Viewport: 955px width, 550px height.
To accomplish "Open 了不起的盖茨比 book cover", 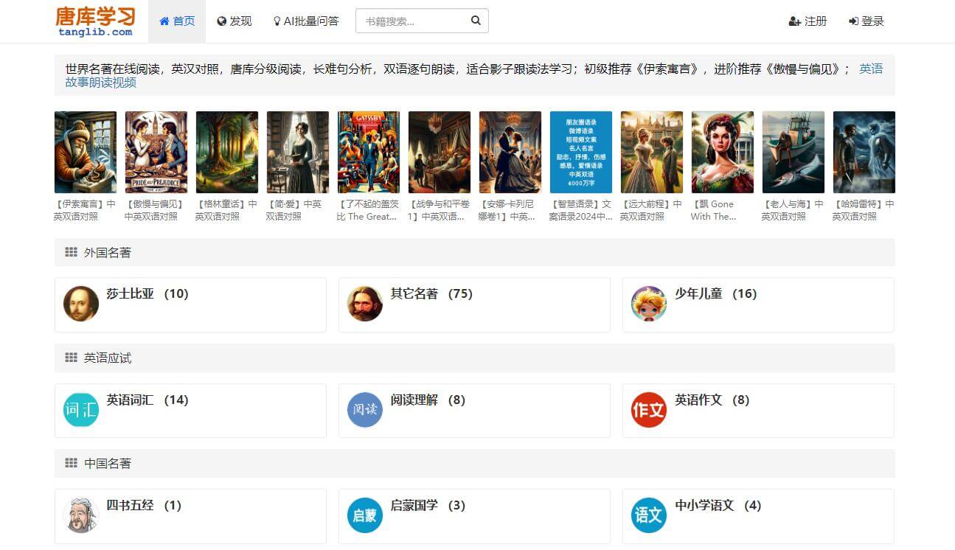I will coord(369,152).
